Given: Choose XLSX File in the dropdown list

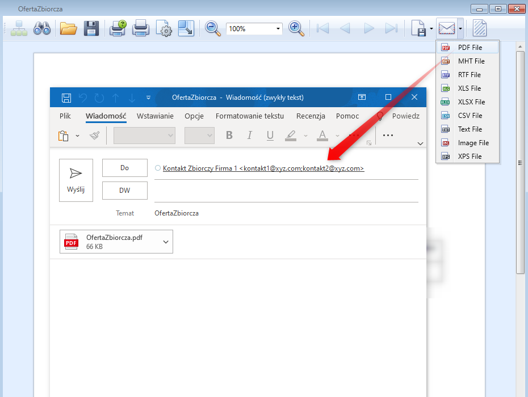Looking at the screenshot, I should (x=471, y=102).
